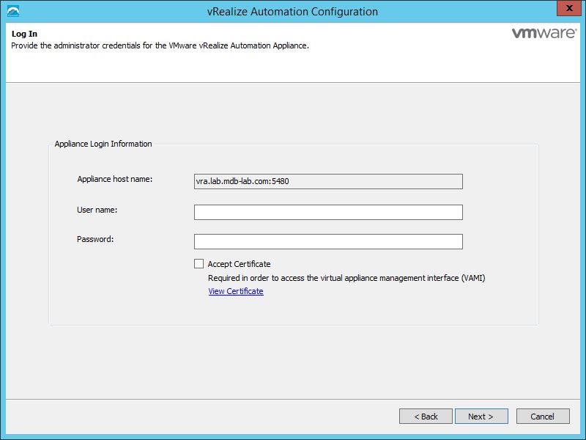Click the 'User name:' label

coord(97,210)
